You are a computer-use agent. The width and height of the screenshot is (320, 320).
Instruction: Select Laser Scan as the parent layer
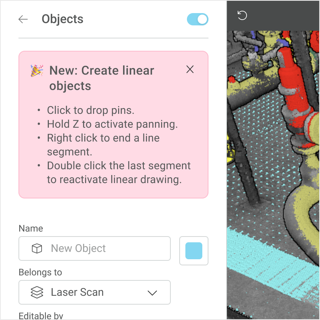(77, 292)
